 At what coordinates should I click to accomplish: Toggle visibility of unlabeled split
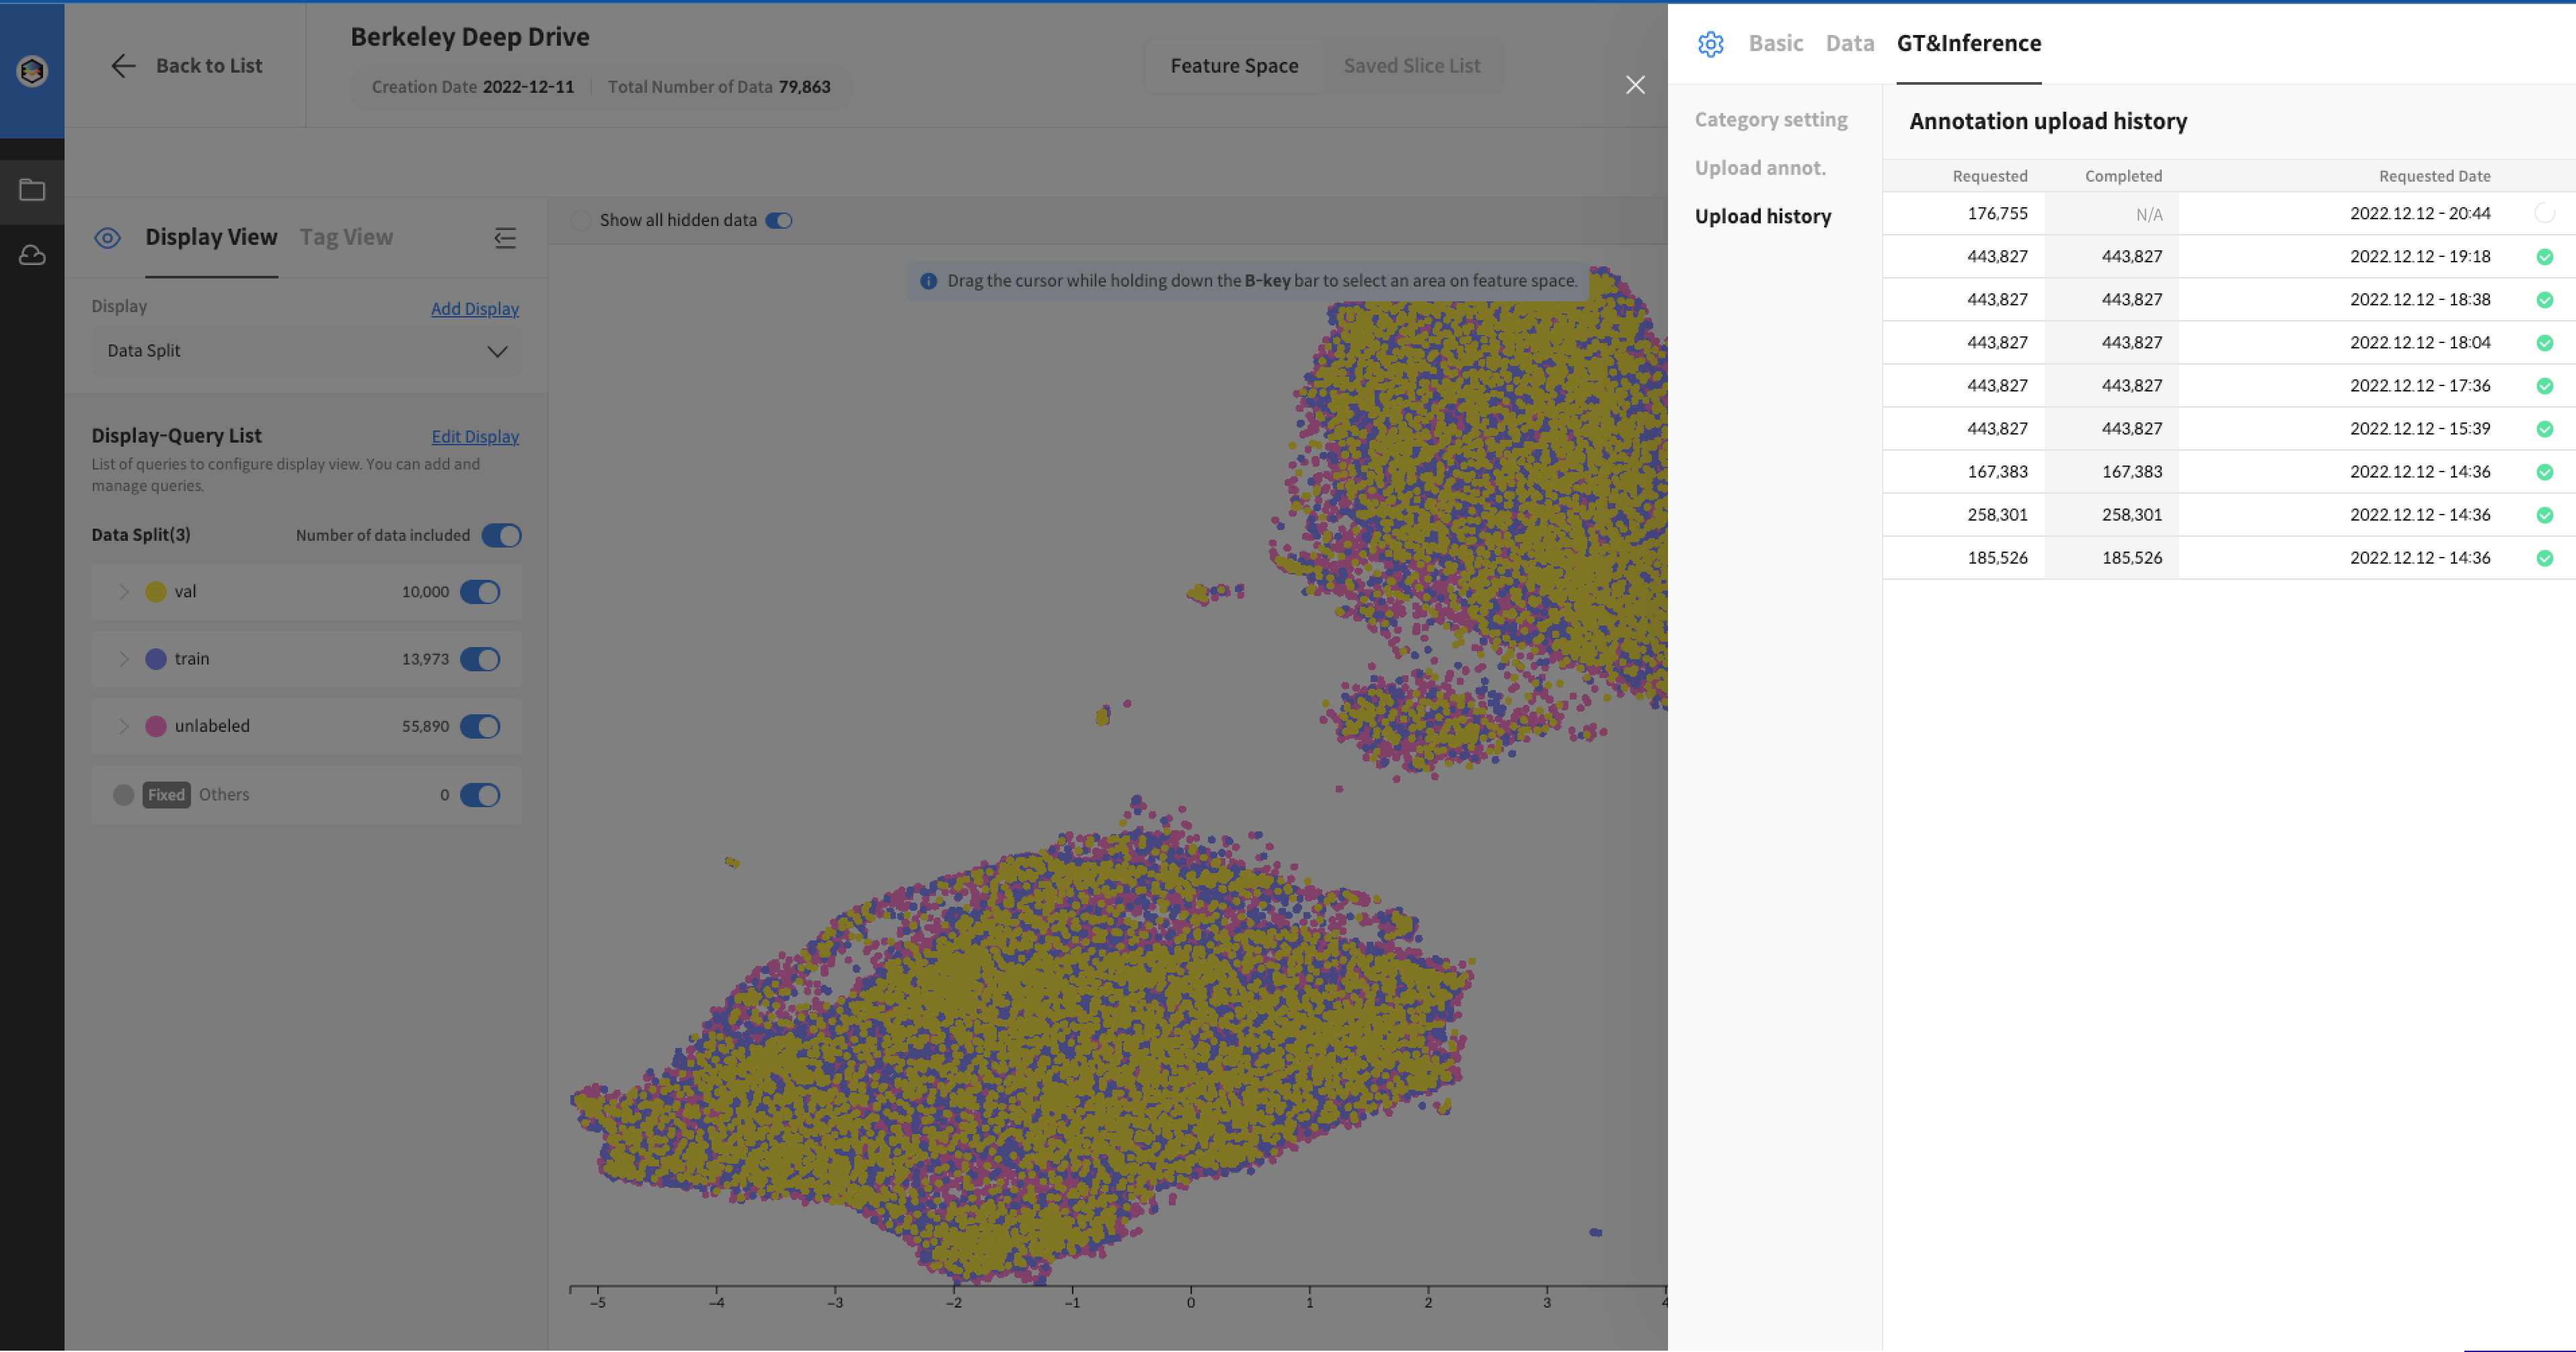pos(480,726)
